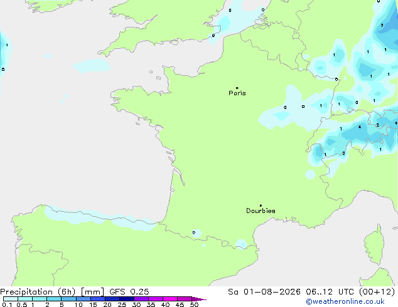The image size is (398, 307).
Task: Click the 20–25 mm legend swatch
Action: (x=112, y=299)
